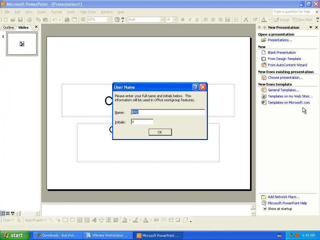Switch to Slide Sorter View
The image size is (320, 240).
(7, 213)
